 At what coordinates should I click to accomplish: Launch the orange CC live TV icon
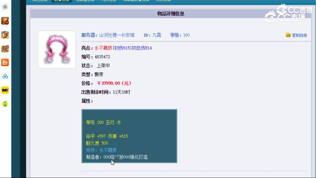tap(5, 63)
